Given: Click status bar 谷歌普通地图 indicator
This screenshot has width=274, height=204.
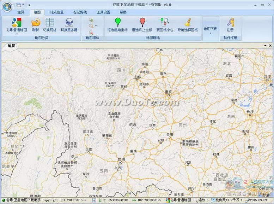Looking at the screenshot, I should click(178, 200).
